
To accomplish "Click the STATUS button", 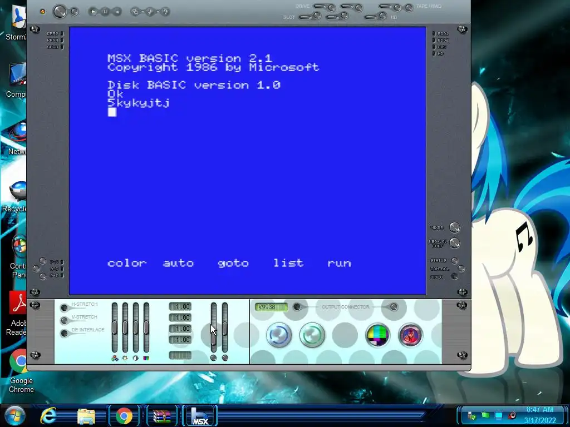I will pyautogui.click(x=454, y=260).
